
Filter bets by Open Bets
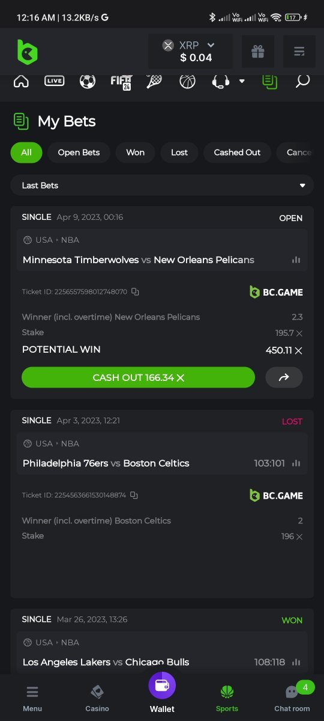coord(79,153)
